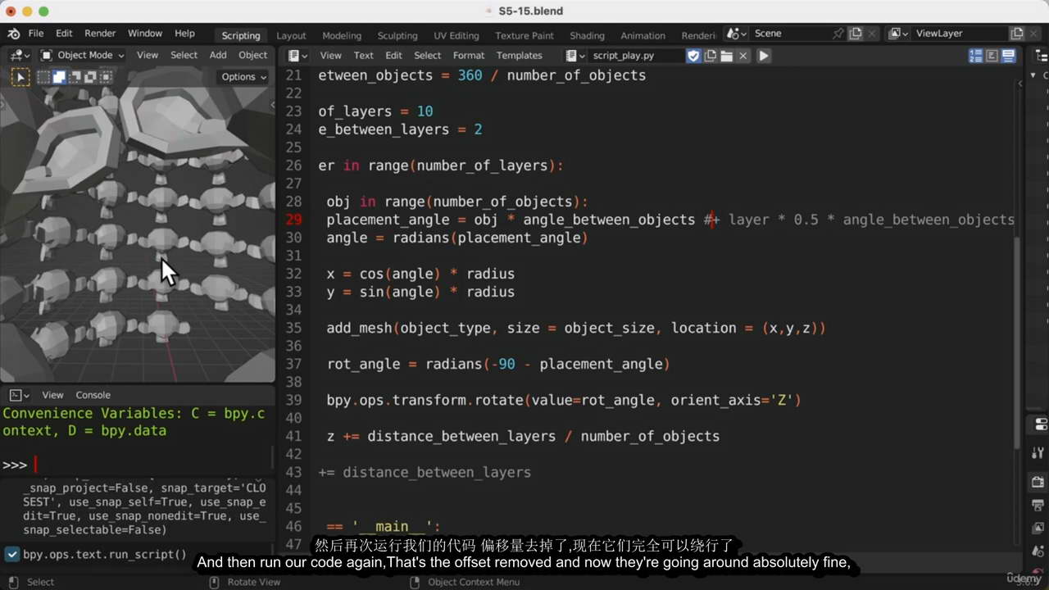1049x590 pixels.
Task: Expand viewport Options dropdown
Action: [x=244, y=77]
